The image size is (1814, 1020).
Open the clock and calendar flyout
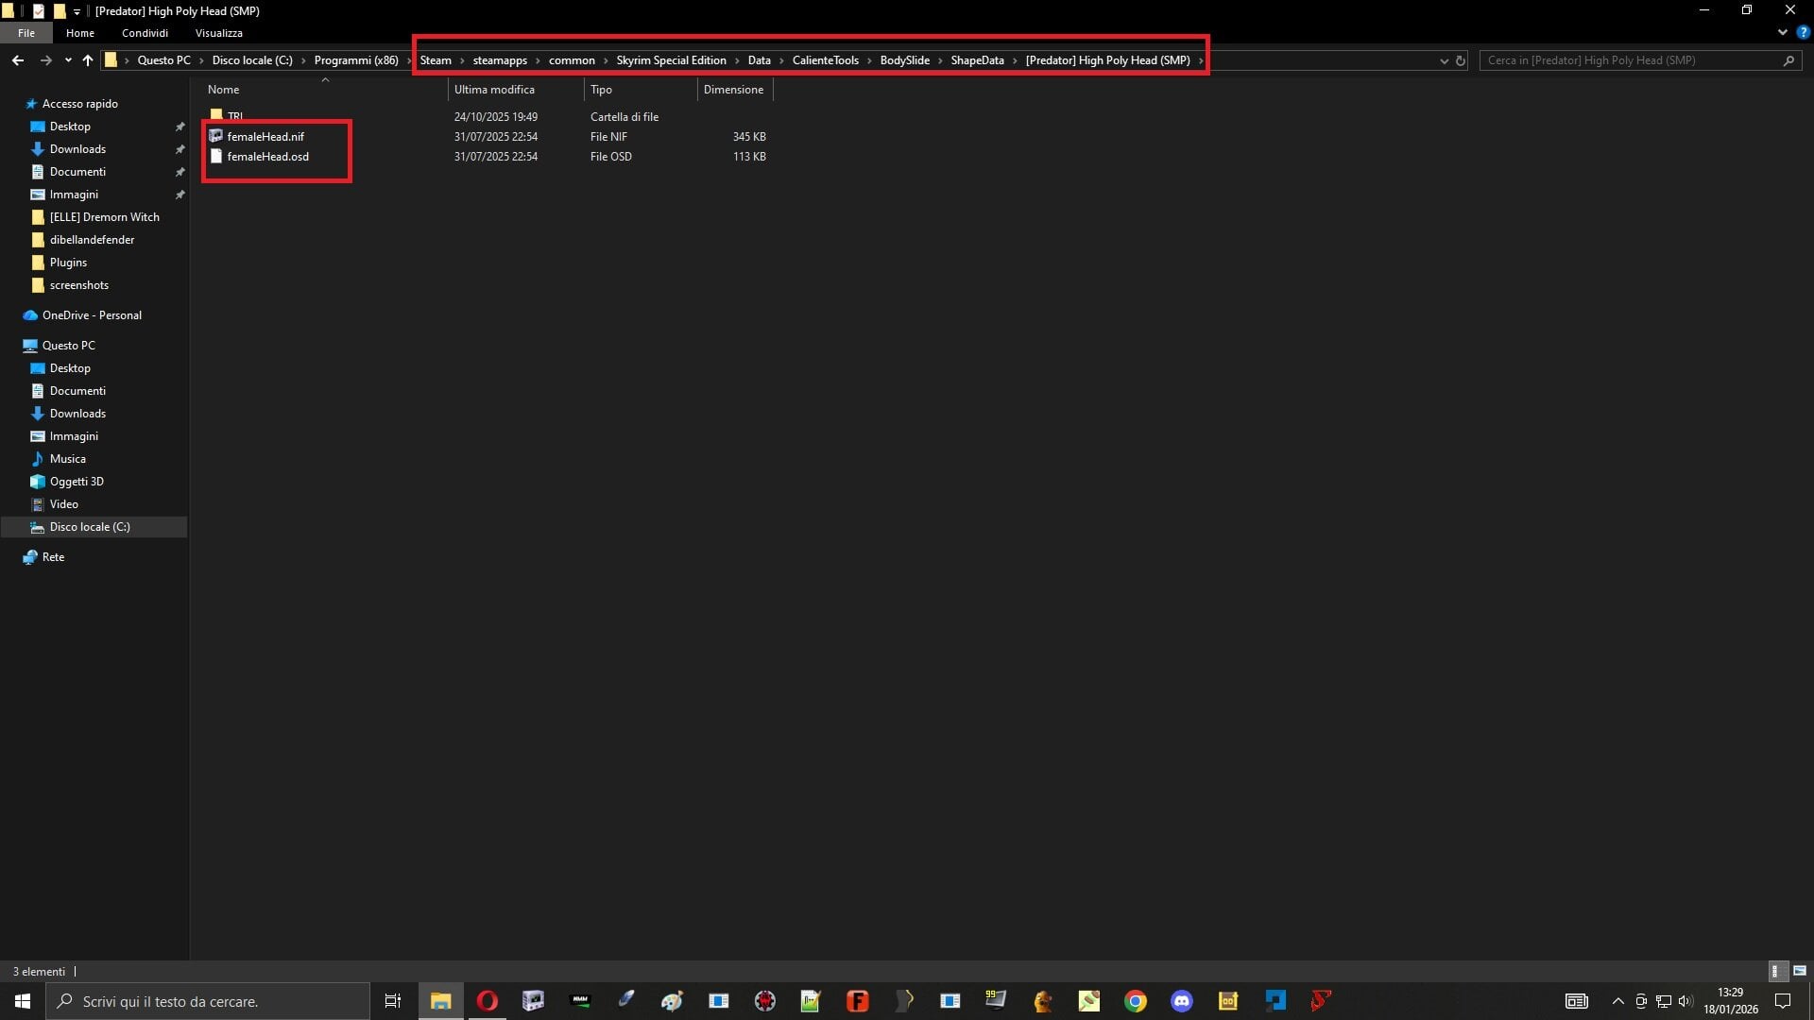coord(1731,1001)
